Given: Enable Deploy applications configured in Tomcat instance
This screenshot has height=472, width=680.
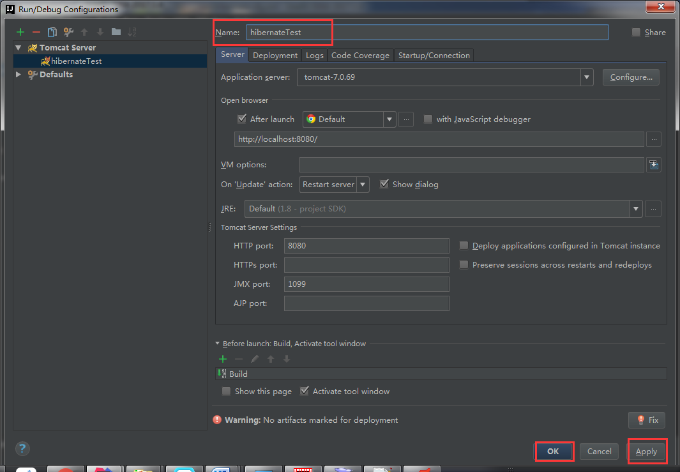Looking at the screenshot, I should [x=464, y=245].
